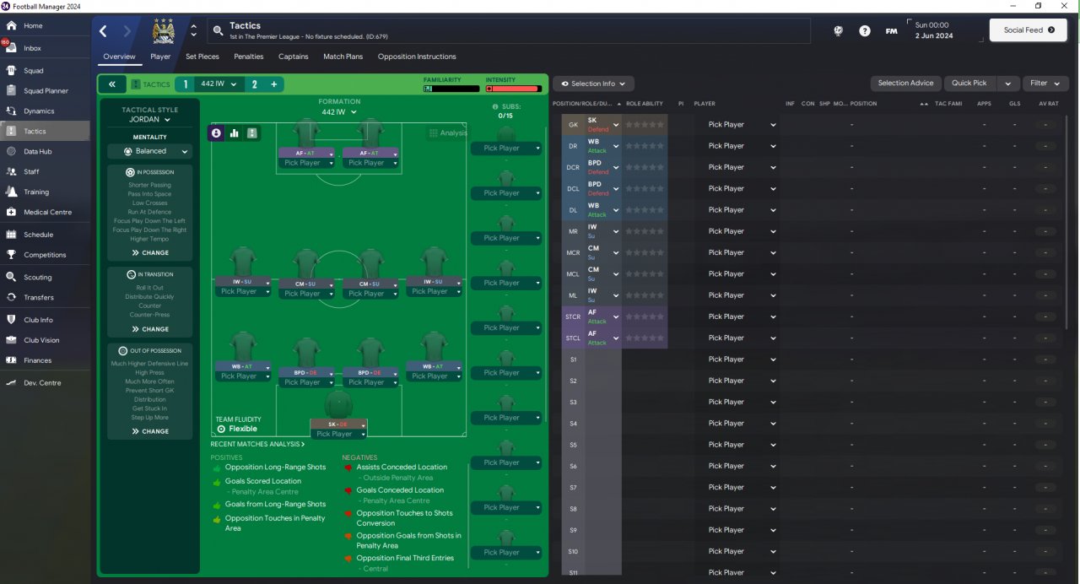The width and height of the screenshot is (1080, 584).
Task: Change the Out of Possession instructions
Action: [150, 431]
